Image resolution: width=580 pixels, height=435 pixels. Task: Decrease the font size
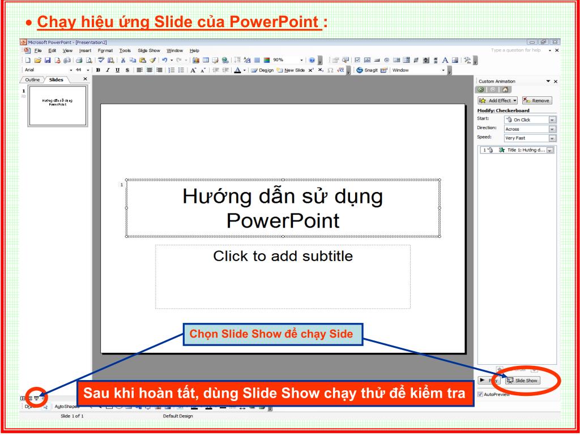point(203,70)
